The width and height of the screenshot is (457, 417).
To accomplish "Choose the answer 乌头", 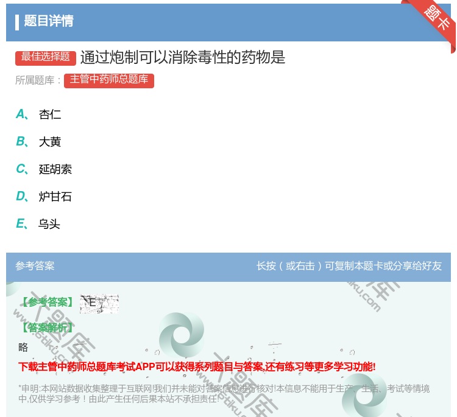I will click(49, 224).
